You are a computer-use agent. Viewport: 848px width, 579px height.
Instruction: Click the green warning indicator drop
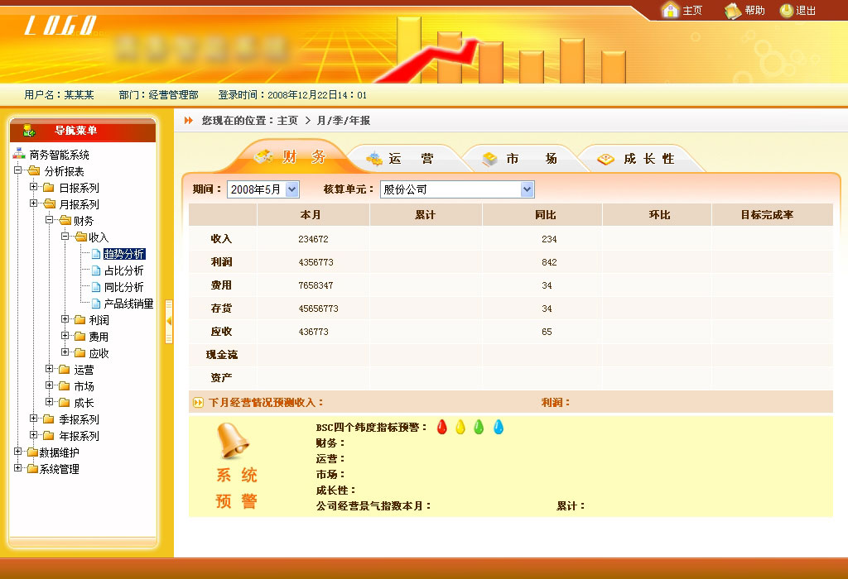coord(479,428)
